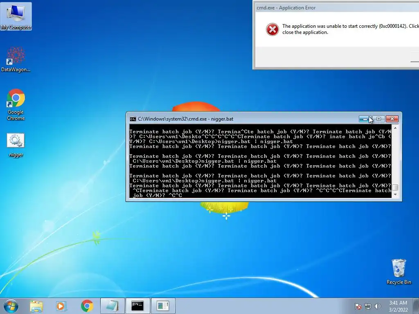The image size is (419, 314).
Task: Select the Recycle Bin icon
Action: pyautogui.click(x=399, y=271)
